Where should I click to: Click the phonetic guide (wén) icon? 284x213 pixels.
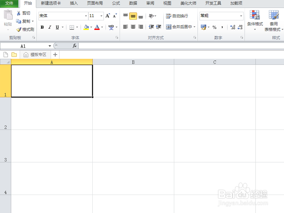[x=111, y=27]
